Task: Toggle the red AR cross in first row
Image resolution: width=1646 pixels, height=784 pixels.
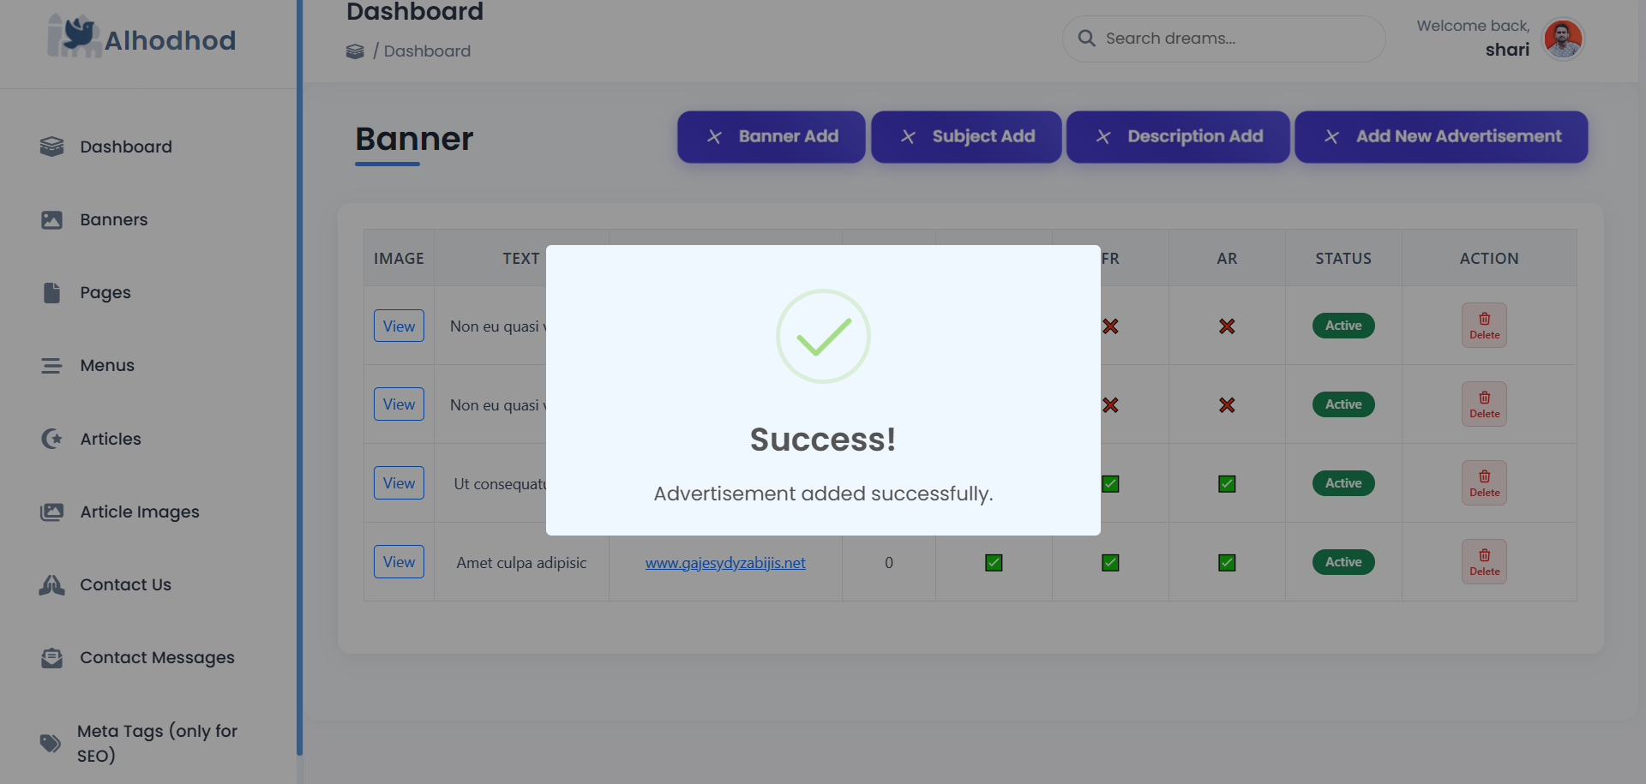Action: pyautogui.click(x=1227, y=326)
